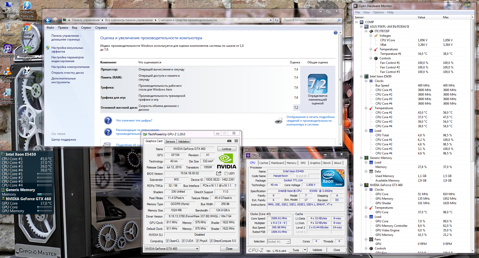The height and width of the screenshot is (258, 479).
Task: Toggle the UEFI checkbox in GPU-Z
Action: (226, 173)
